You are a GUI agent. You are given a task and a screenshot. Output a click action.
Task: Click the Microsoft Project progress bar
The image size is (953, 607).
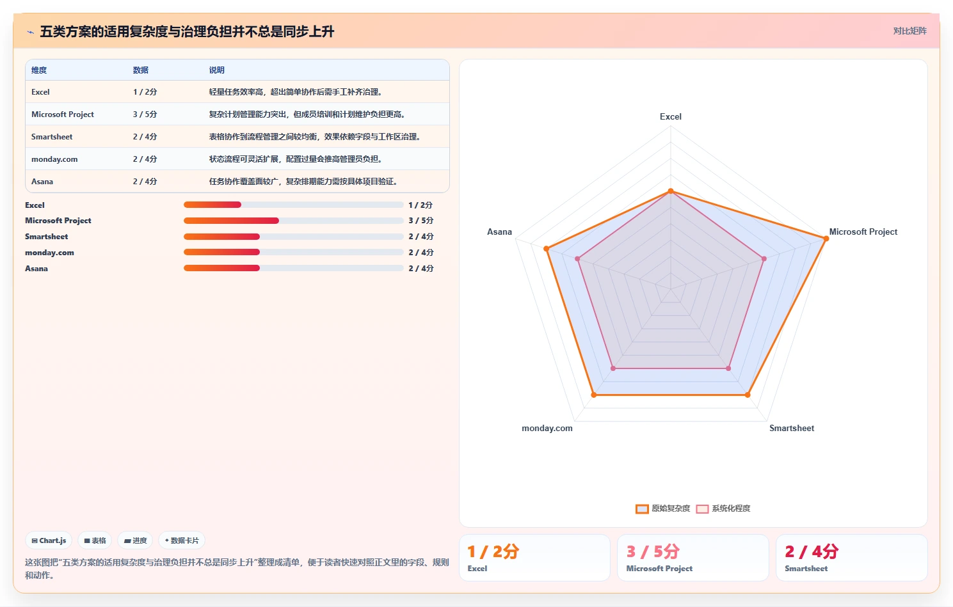click(293, 221)
